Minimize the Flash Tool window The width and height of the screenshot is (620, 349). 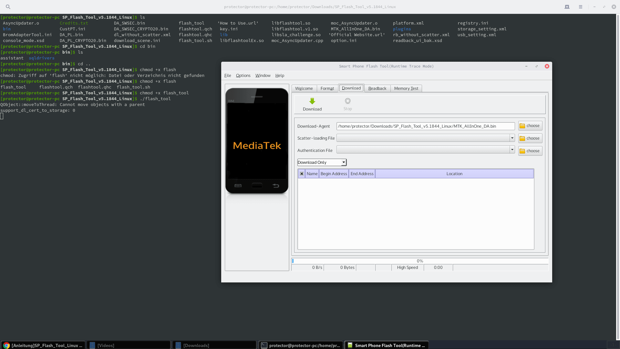(526, 66)
